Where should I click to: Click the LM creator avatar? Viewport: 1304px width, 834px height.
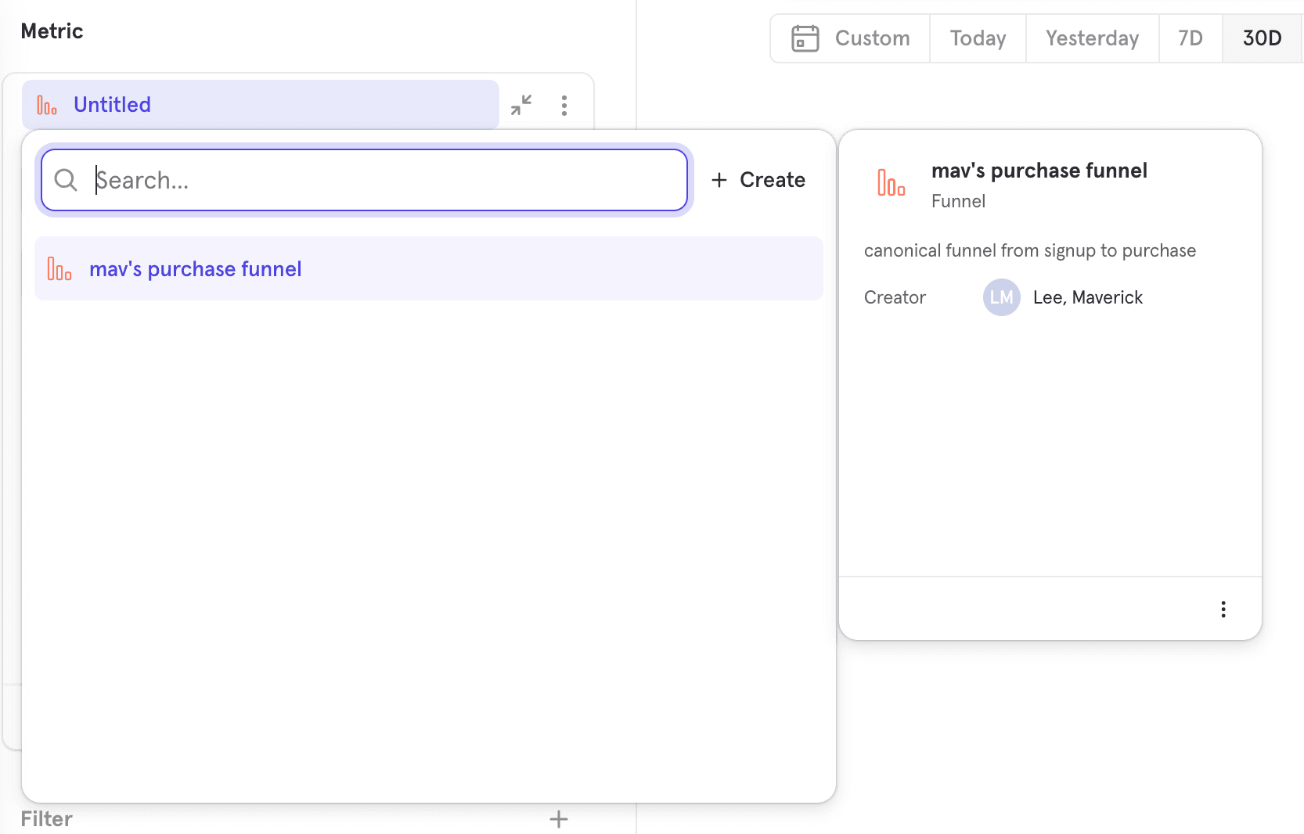(x=1001, y=297)
